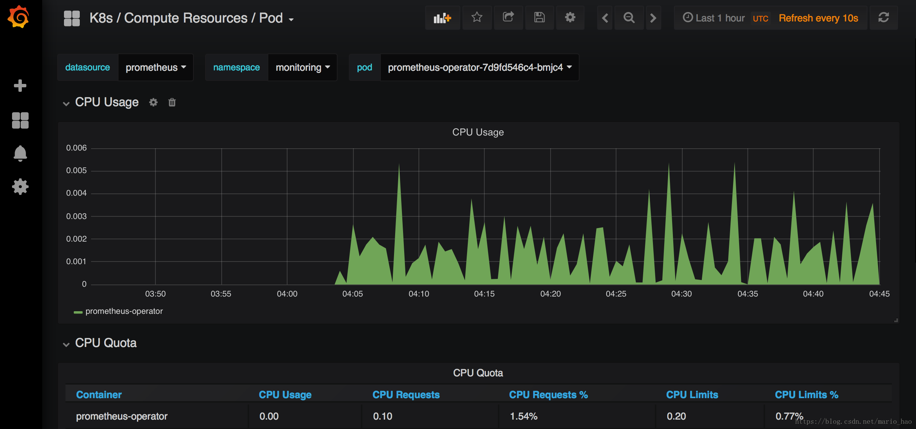Open the Alerting bell in sidebar

click(20, 153)
